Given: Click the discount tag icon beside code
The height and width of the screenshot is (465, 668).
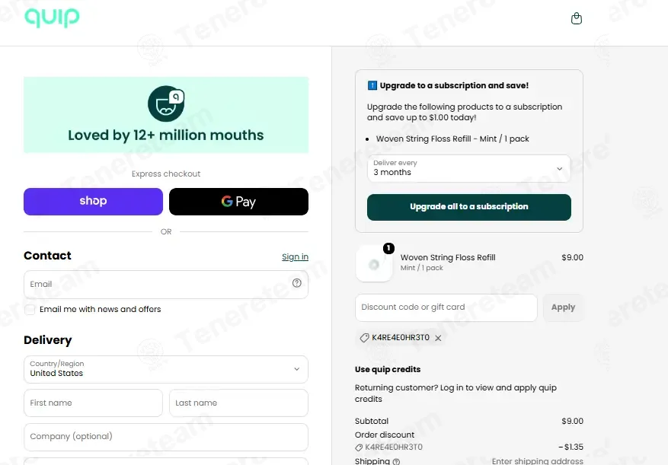Looking at the screenshot, I should point(364,338).
